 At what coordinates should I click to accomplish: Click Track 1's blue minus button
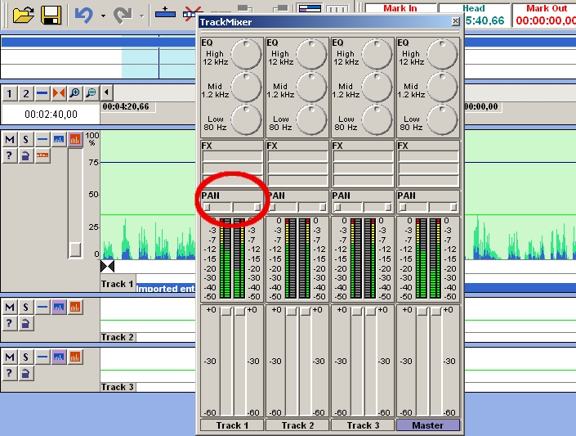42,139
